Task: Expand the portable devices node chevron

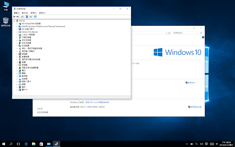Action: [17, 37]
